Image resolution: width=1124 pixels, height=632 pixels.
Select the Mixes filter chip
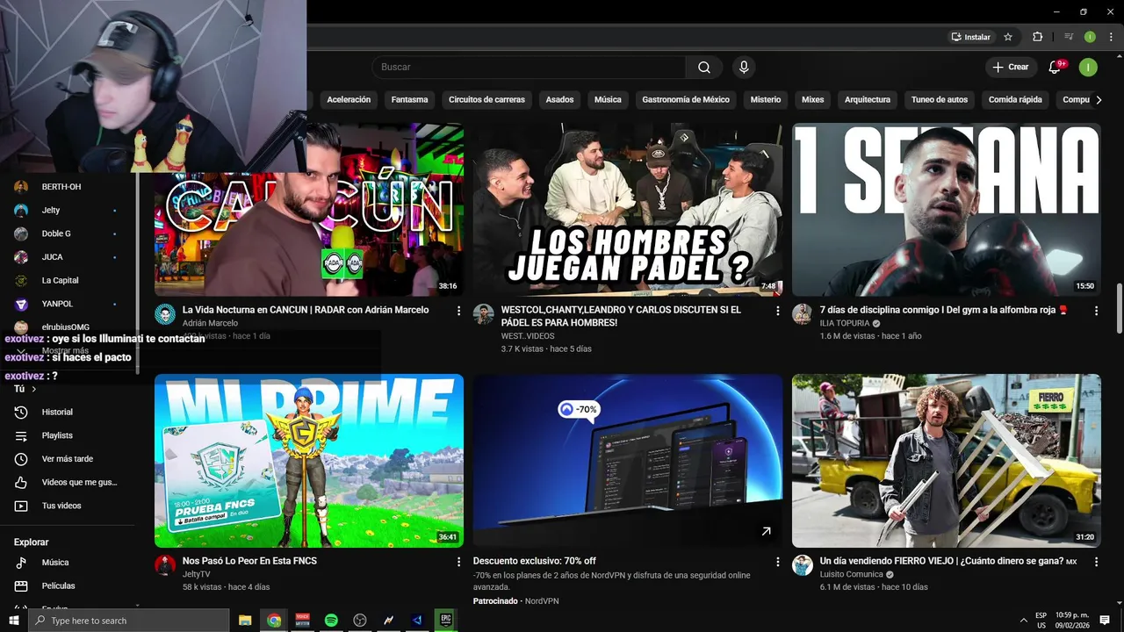pyautogui.click(x=813, y=100)
